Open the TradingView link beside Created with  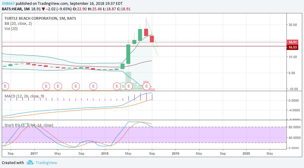46,163
